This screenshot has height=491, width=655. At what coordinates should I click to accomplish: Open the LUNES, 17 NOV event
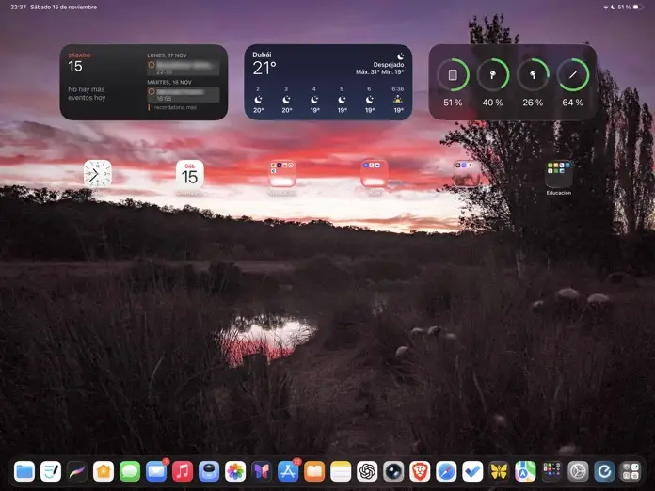click(x=184, y=68)
